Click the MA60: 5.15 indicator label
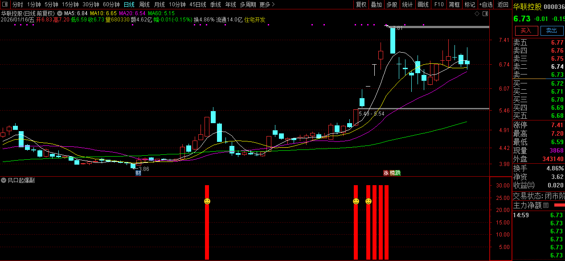This screenshot has height=261, width=565. tap(161, 13)
